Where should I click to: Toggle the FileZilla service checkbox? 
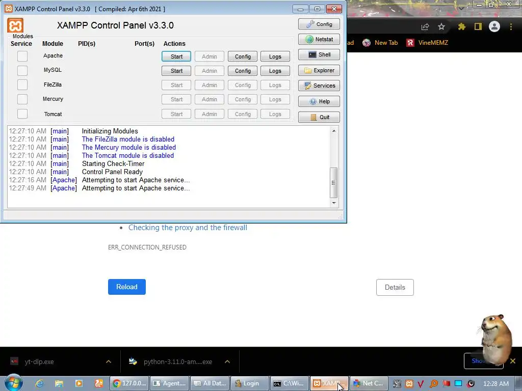(x=22, y=85)
